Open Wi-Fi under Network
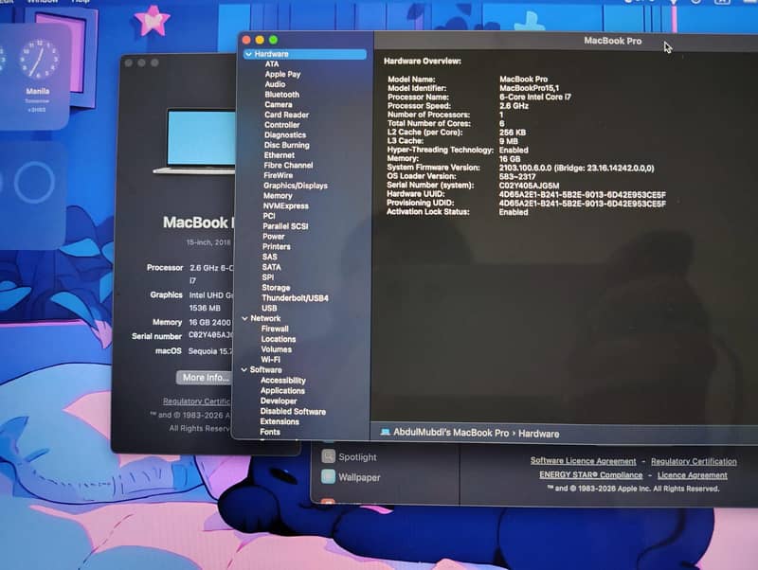758x570 pixels. (x=270, y=360)
